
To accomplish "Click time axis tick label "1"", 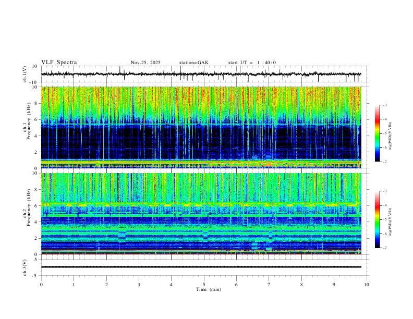I will [74, 285].
